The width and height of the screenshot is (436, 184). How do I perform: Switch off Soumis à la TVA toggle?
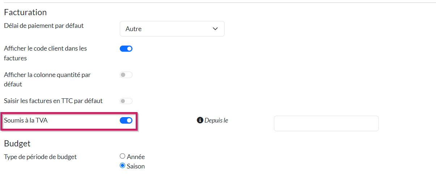(x=126, y=120)
